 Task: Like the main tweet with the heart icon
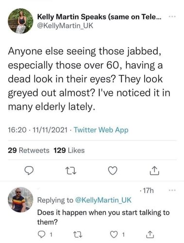pyautogui.click(x=113, y=171)
